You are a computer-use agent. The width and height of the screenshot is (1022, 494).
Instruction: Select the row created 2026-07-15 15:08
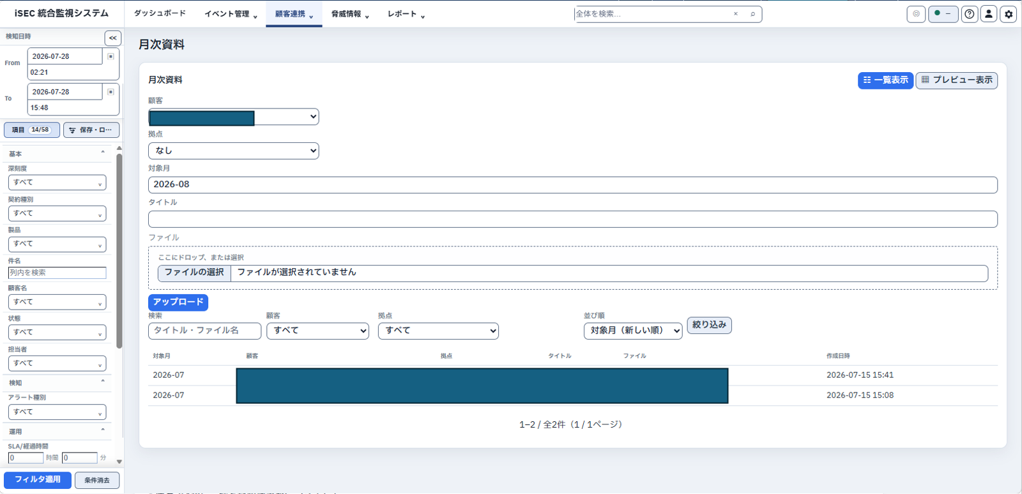pyautogui.click(x=573, y=396)
